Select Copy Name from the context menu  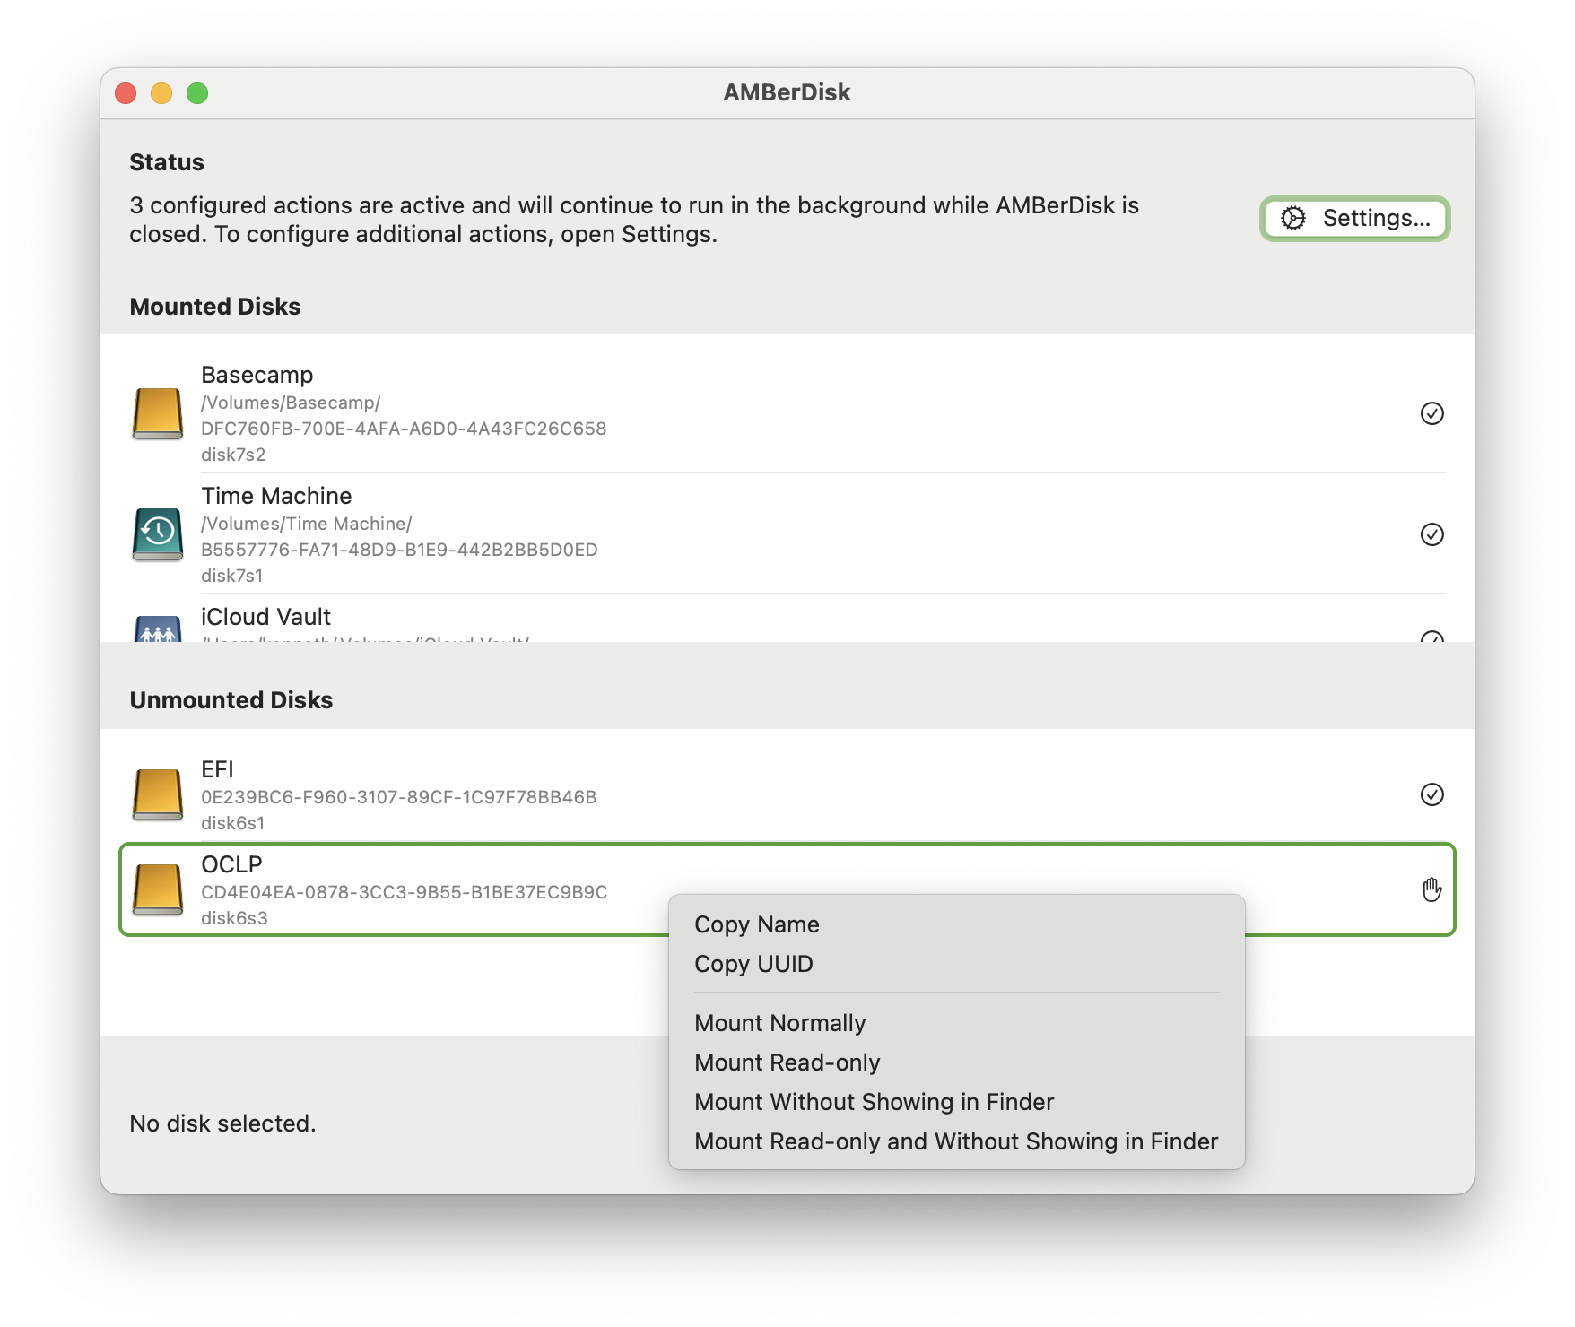(756, 924)
